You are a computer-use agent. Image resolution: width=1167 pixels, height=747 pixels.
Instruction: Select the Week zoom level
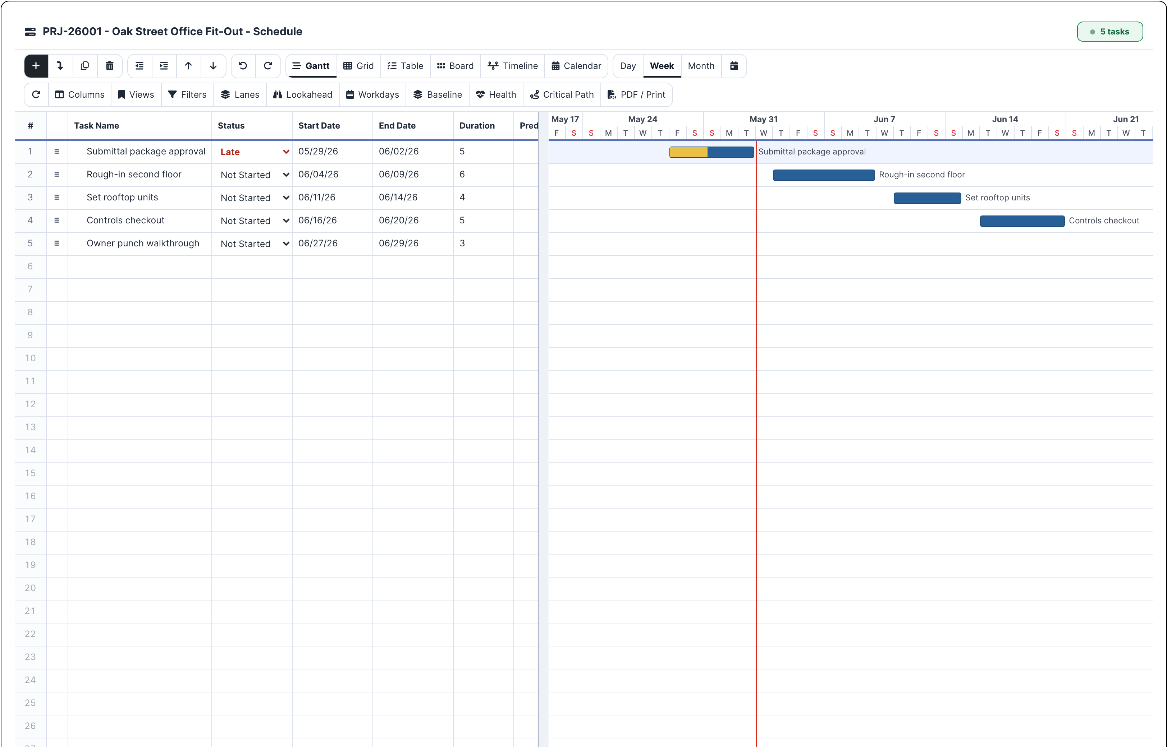(662, 66)
